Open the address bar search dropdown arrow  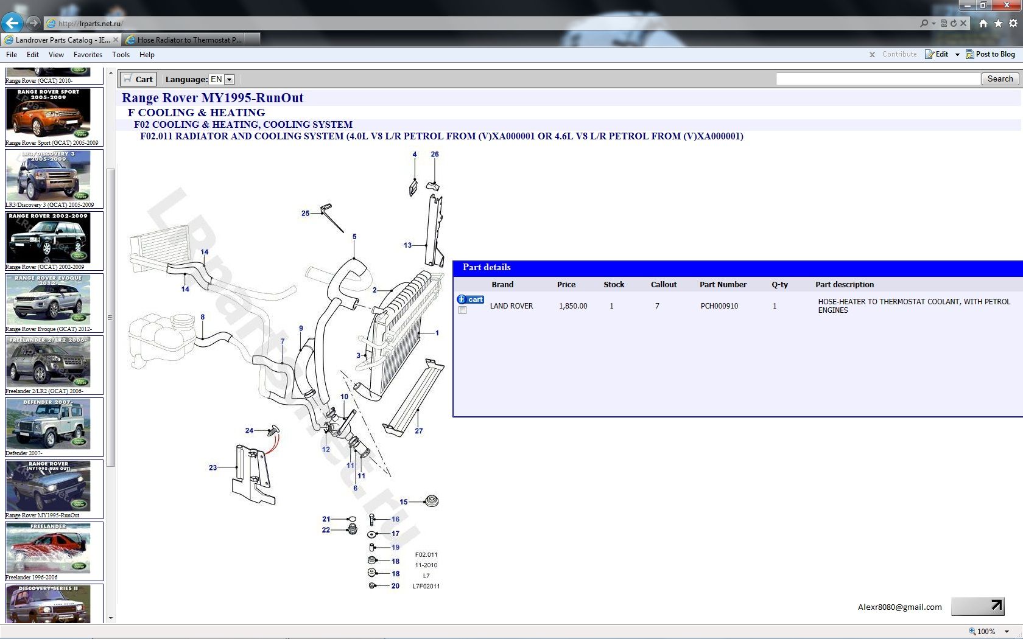point(933,24)
